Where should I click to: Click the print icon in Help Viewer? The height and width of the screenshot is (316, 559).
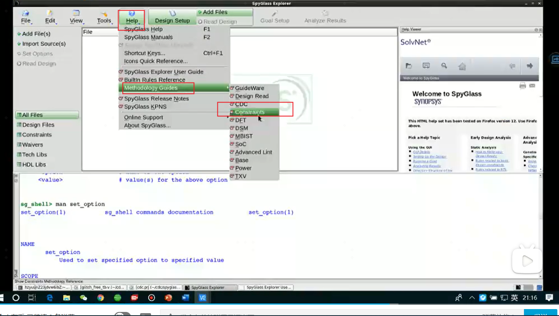(523, 86)
